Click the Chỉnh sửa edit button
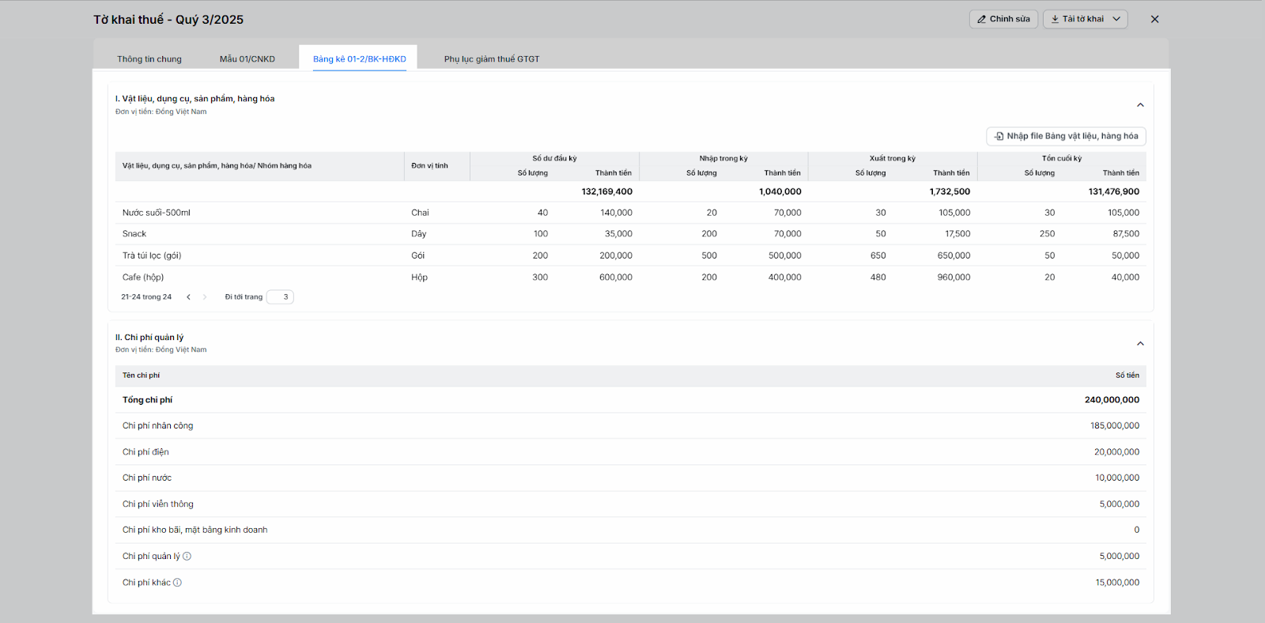This screenshot has width=1265, height=623. point(1003,19)
